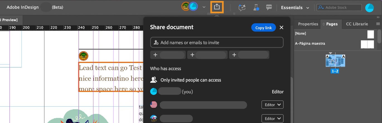Click the Who has access heading

click(166, 68)
